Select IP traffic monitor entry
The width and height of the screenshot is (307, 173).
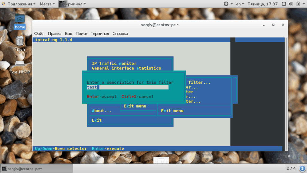pyautogui.click(x=114, y=63)
